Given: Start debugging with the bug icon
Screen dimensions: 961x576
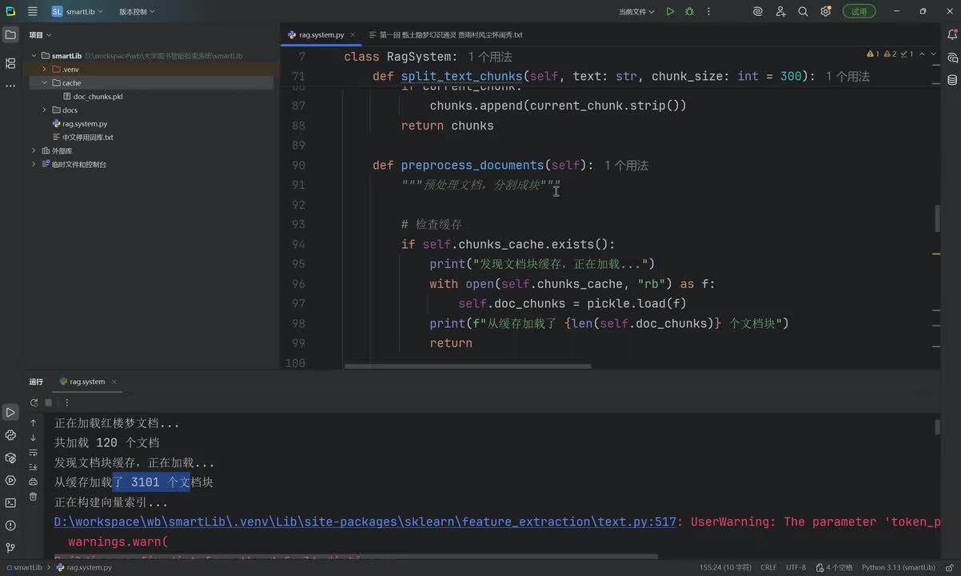Looking at the screenshot, I should [689, 11].
